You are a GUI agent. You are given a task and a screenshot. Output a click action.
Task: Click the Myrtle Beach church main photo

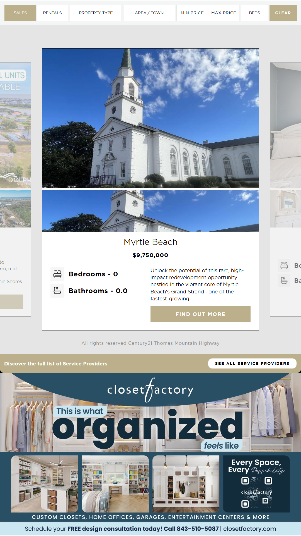[x=151, y=118]
